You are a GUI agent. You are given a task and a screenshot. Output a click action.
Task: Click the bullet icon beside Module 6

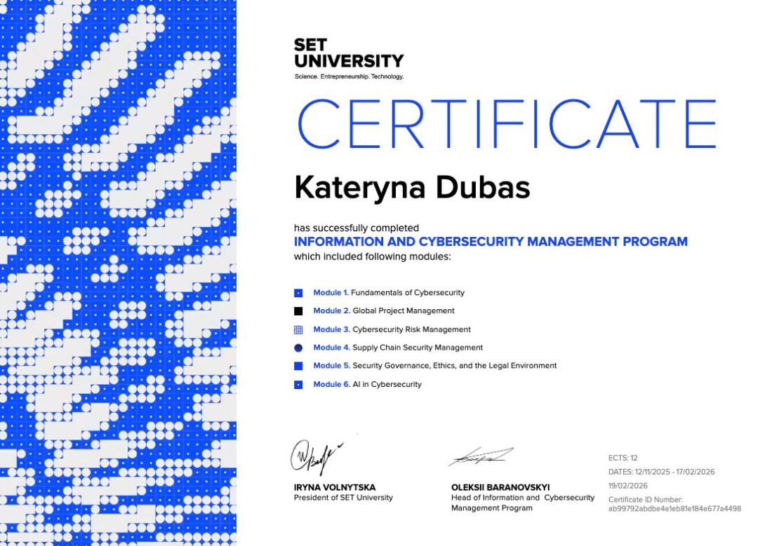click(x=298, y=384)
